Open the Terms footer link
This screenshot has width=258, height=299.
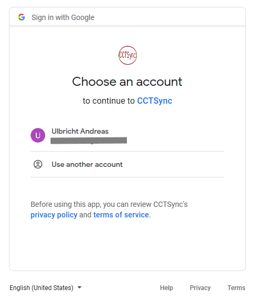236,287
